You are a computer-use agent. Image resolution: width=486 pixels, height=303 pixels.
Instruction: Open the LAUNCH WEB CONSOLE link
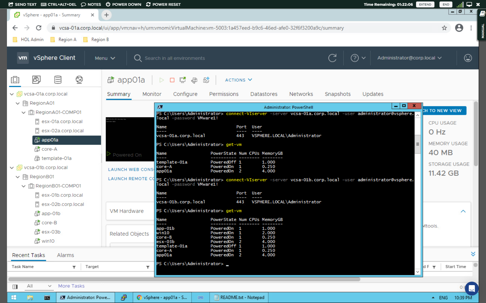130,169
